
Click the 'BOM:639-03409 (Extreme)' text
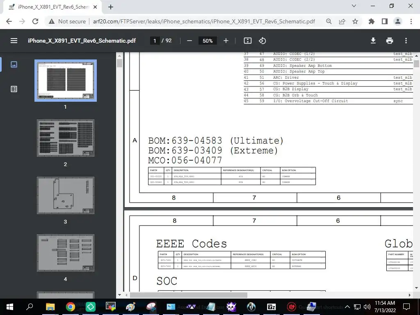(x=213, y=151)
